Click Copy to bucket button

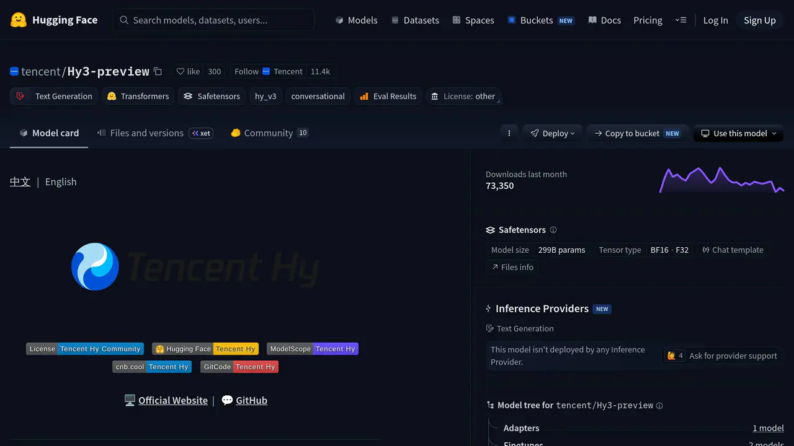pyautogui.click(x=637, y=133)
